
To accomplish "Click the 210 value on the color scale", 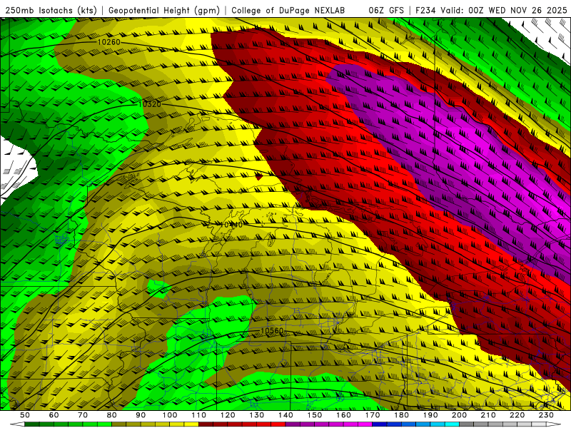I will [x=488, y=415].
